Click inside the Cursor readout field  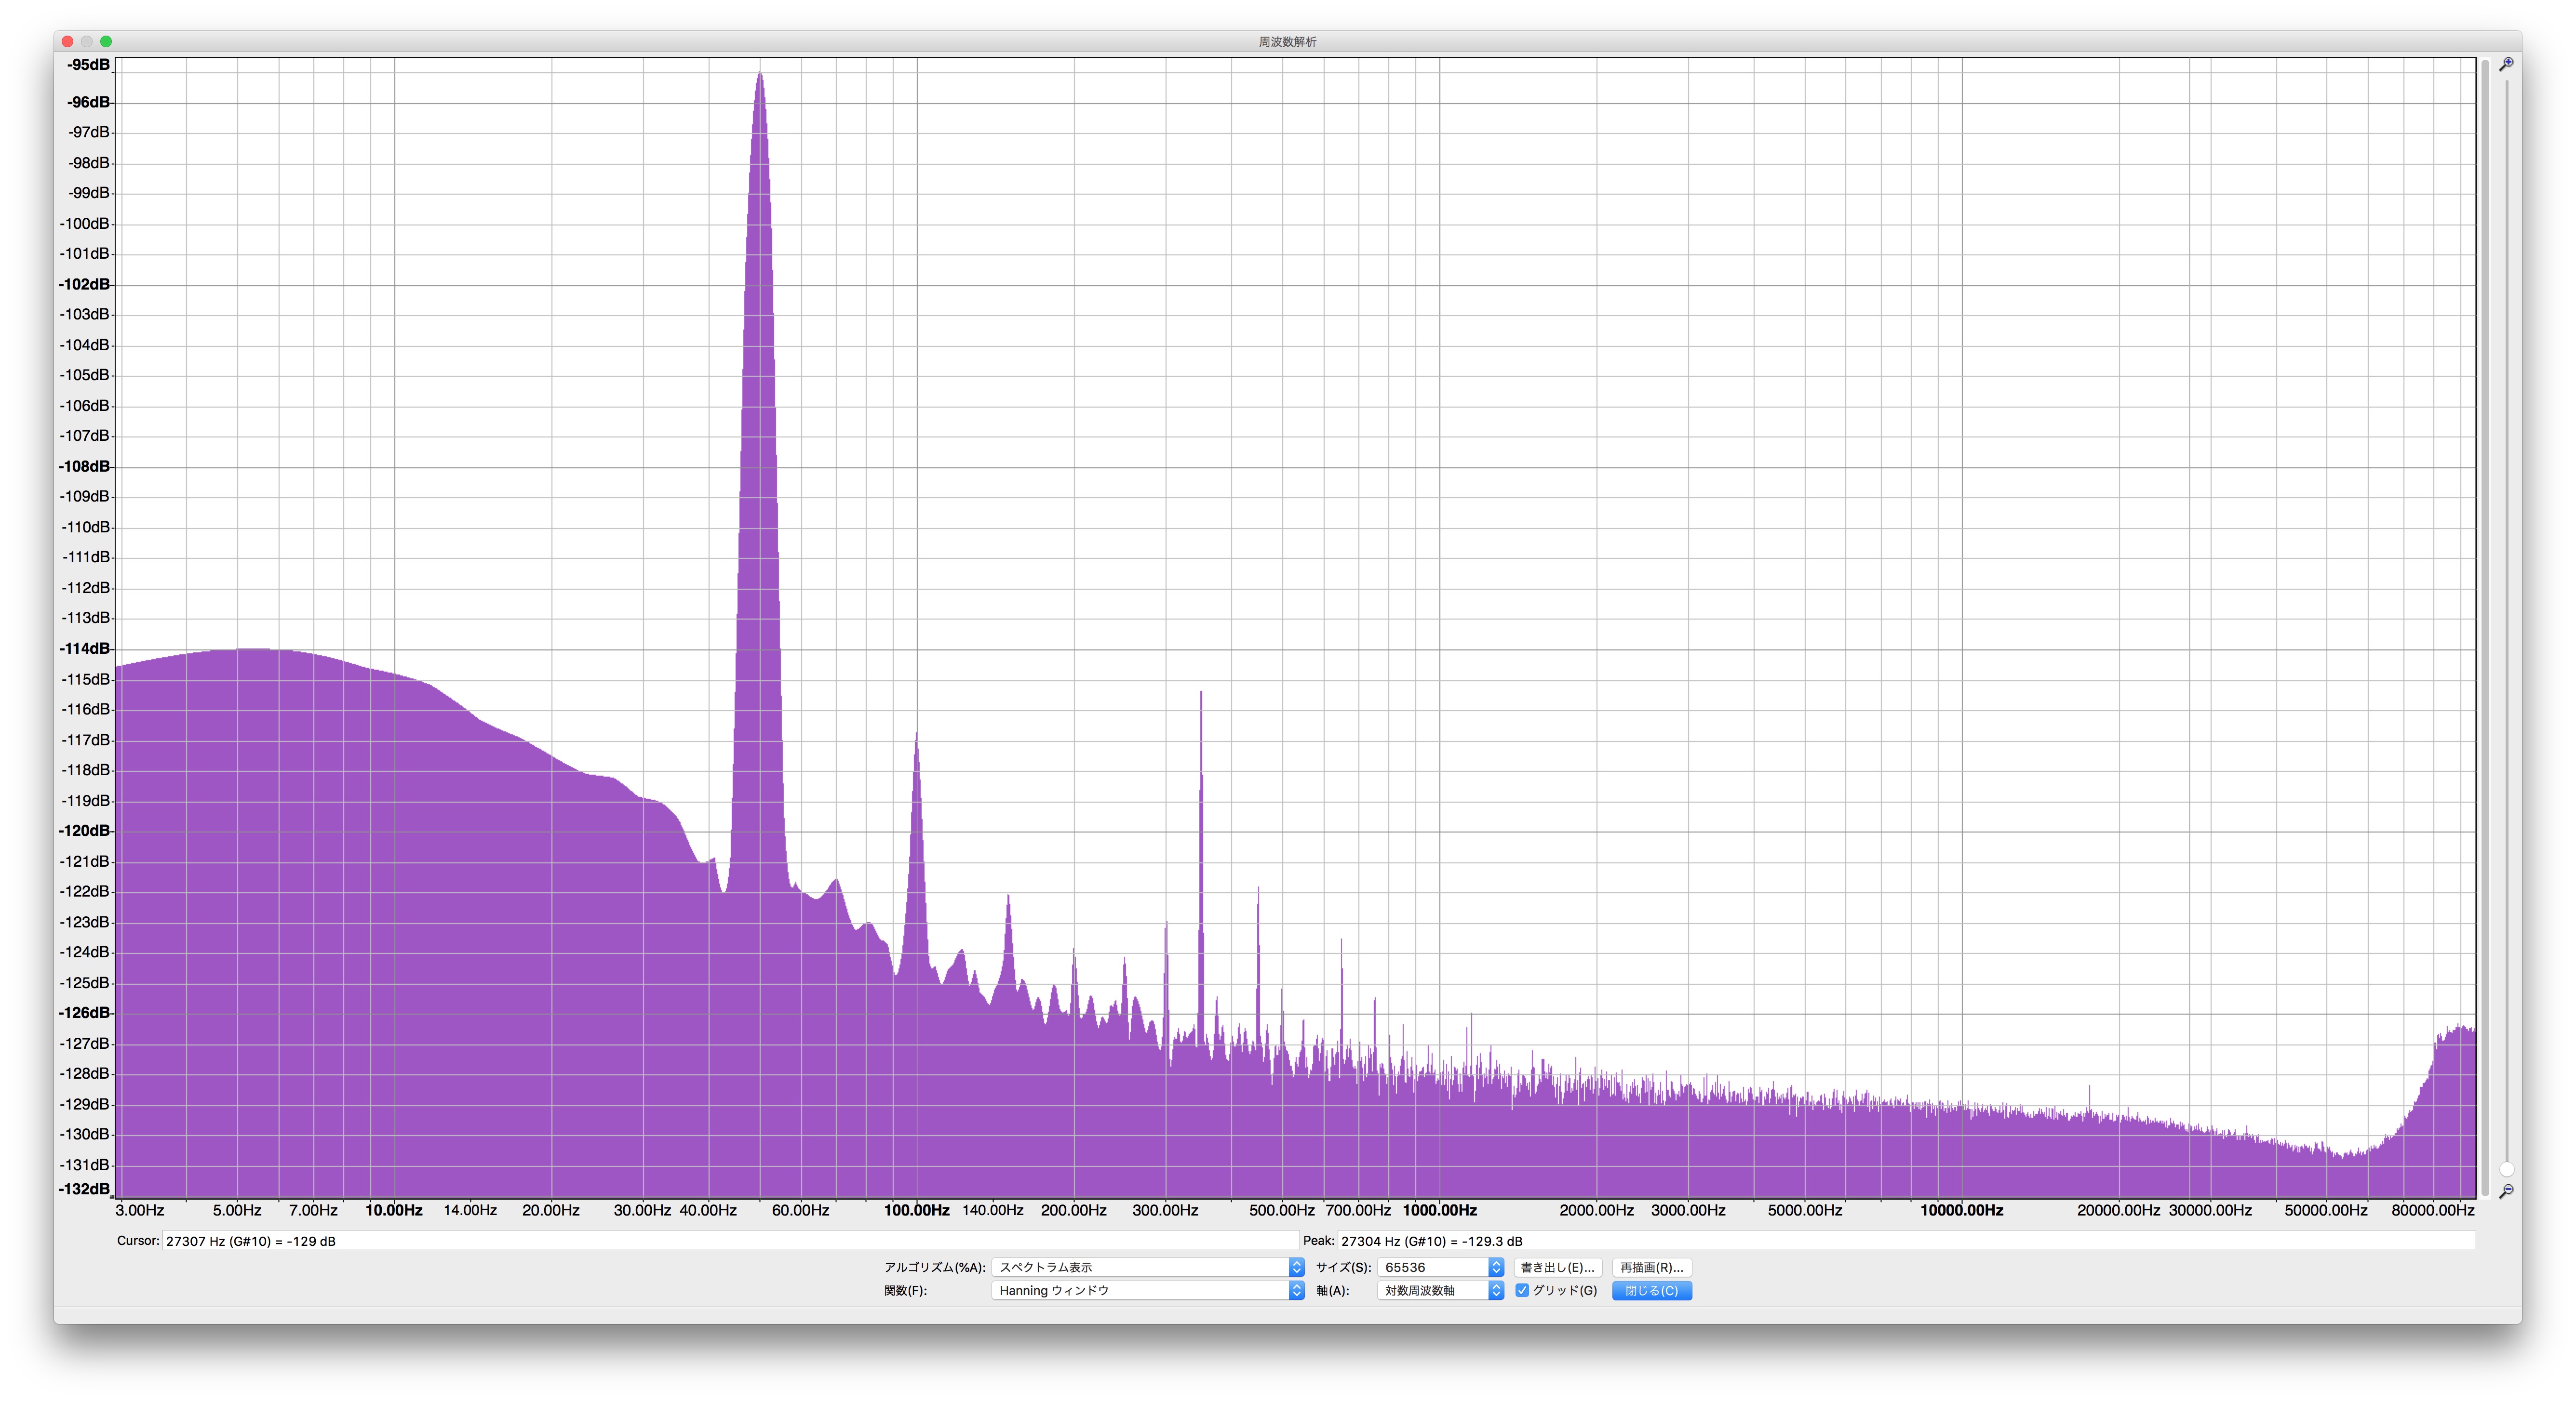[x=730, y=1240]
